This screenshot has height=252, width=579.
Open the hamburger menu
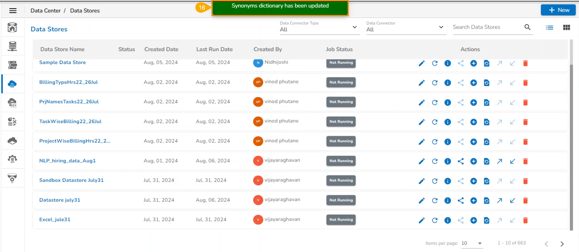[x=13, y=11]
